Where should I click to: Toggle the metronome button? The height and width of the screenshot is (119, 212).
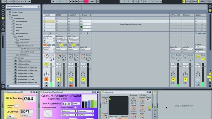[x=29, y=1]
